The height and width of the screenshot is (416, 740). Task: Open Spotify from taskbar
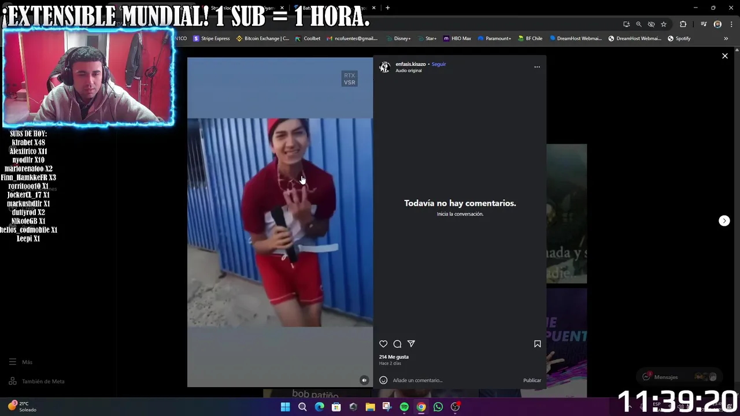tap(404, 407)
